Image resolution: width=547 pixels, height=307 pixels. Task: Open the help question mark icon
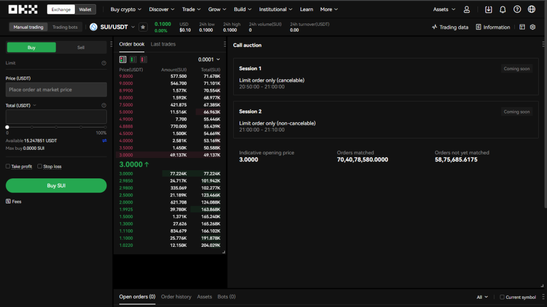517,9
